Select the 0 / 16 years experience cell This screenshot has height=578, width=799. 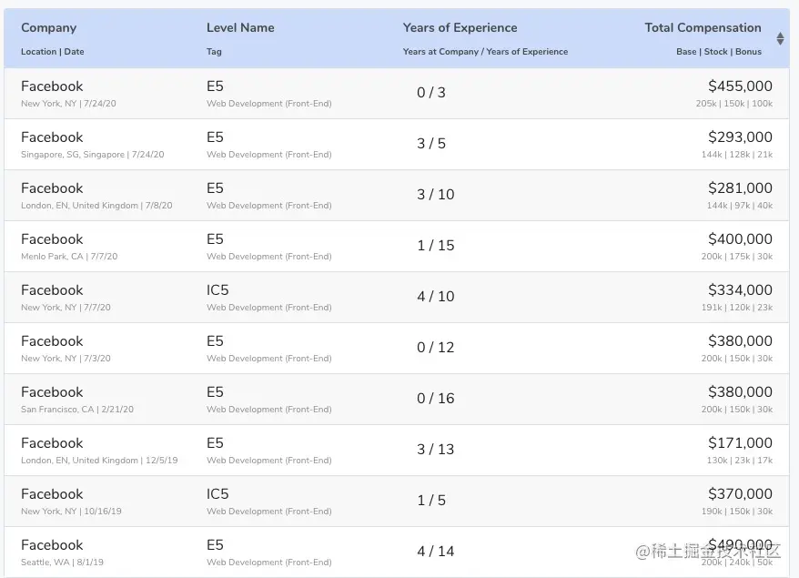435,399
